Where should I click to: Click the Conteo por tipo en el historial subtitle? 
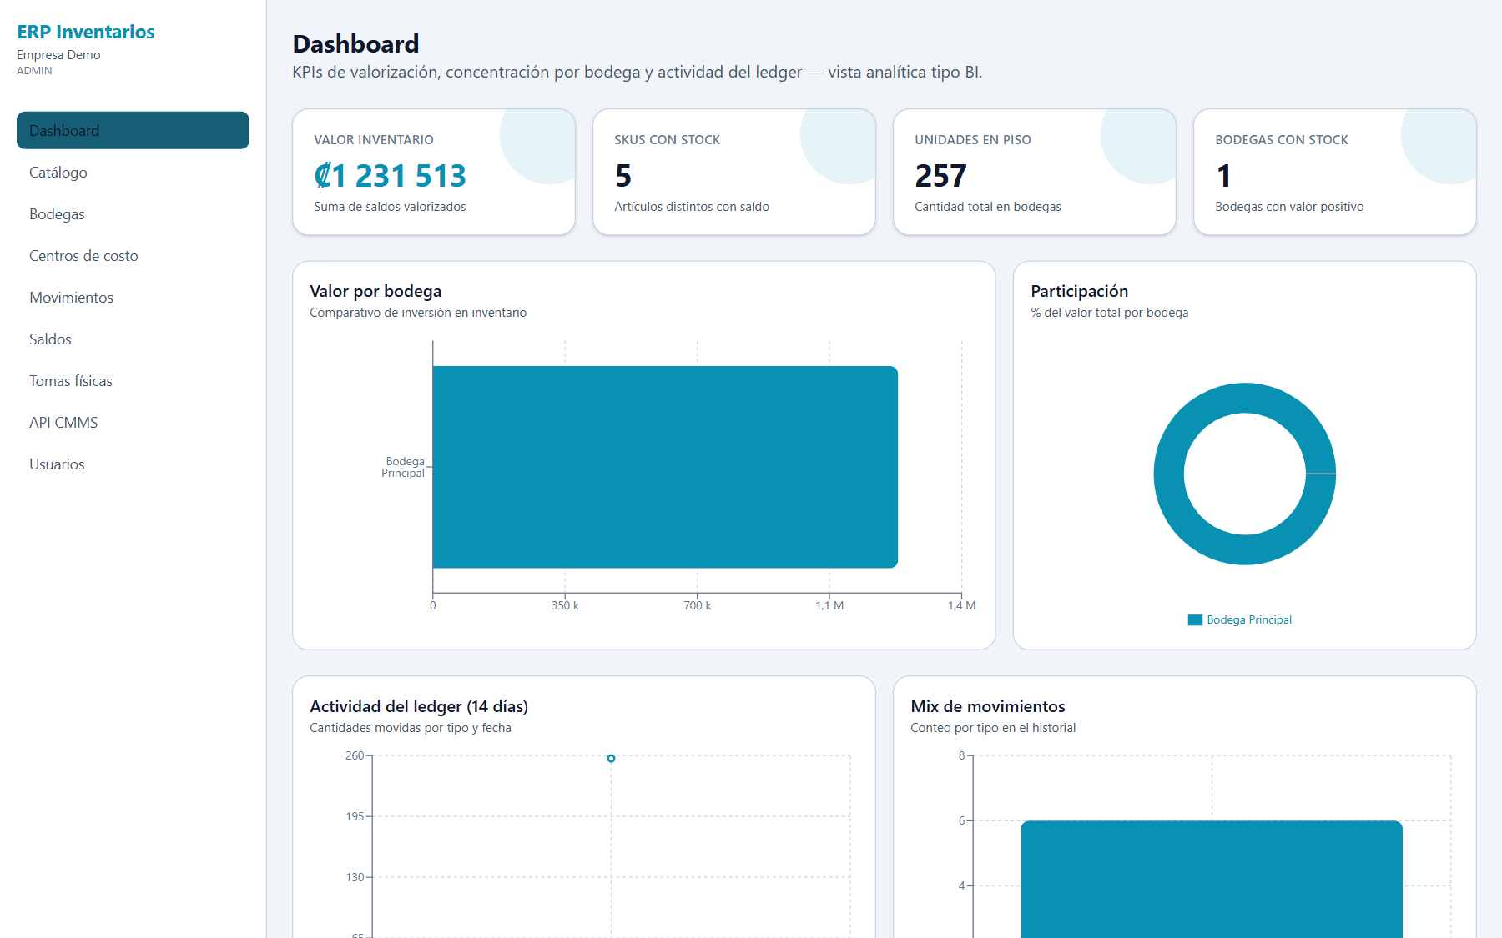(993, 728)
